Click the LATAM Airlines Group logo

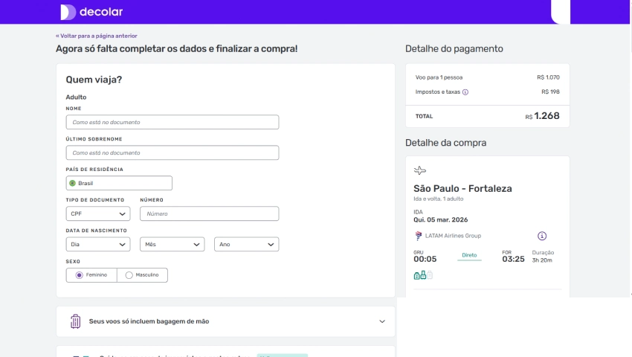tap(418, 236)
